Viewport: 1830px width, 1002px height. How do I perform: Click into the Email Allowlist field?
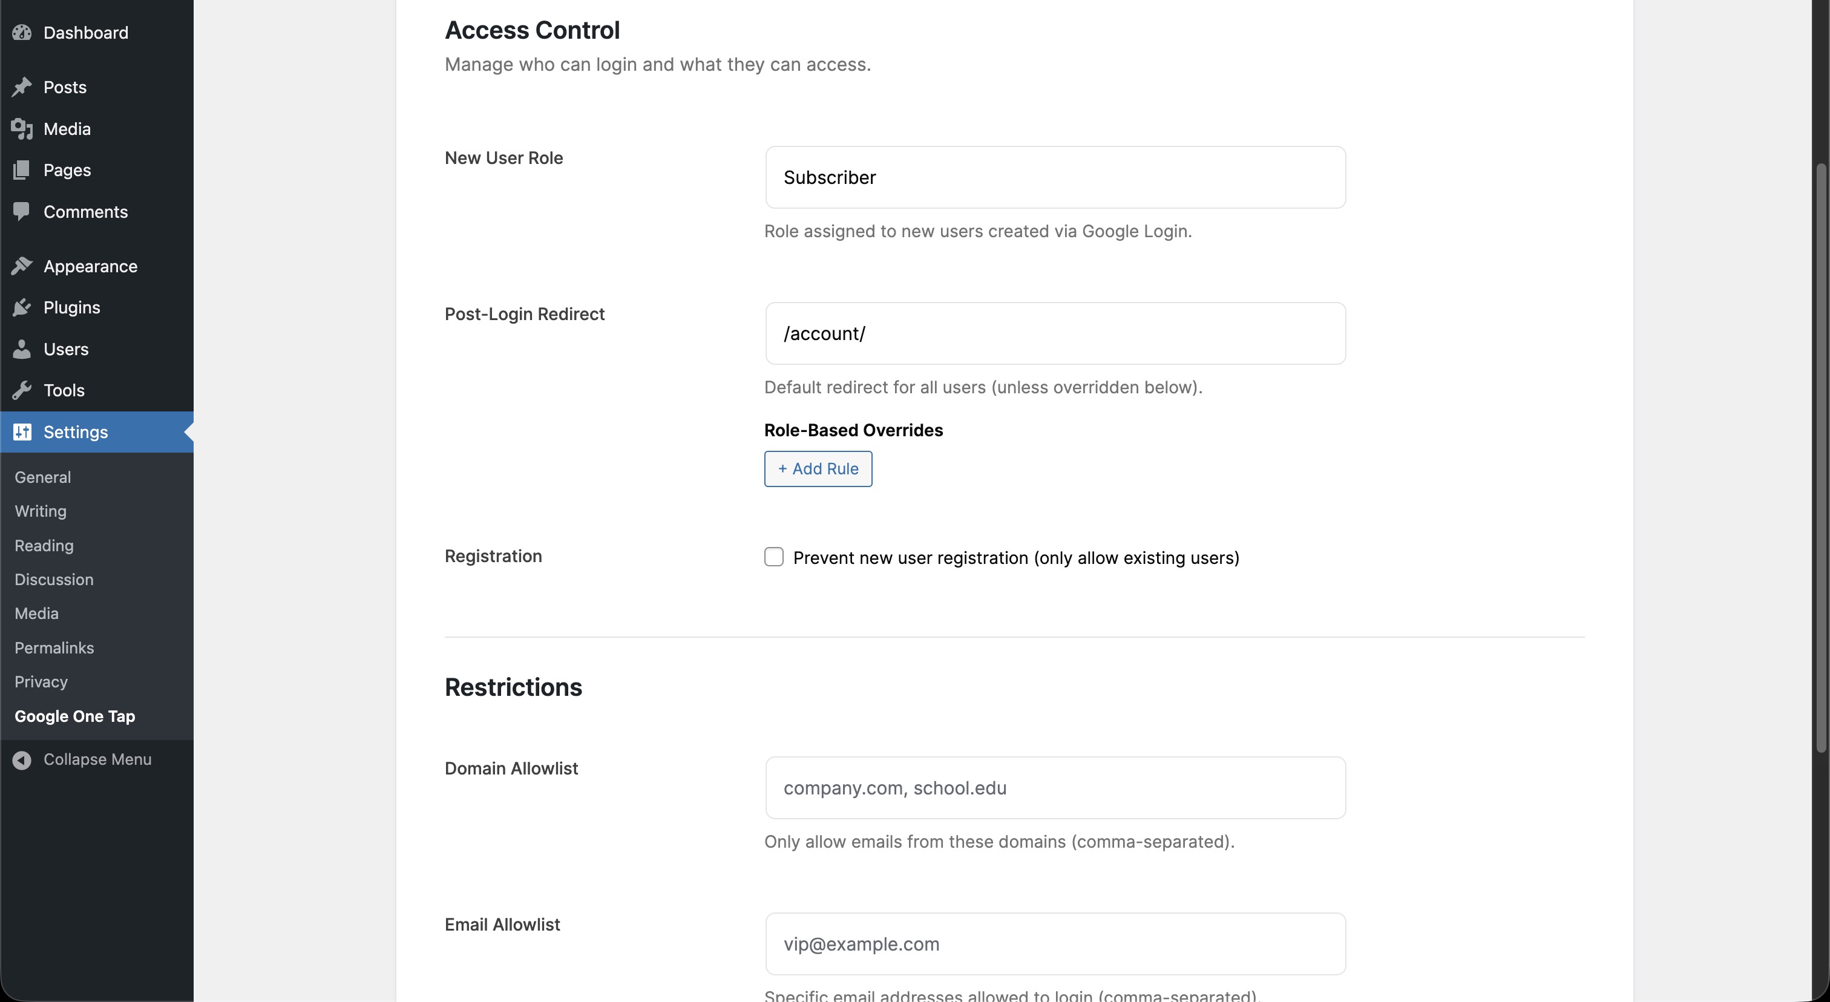1055,944
